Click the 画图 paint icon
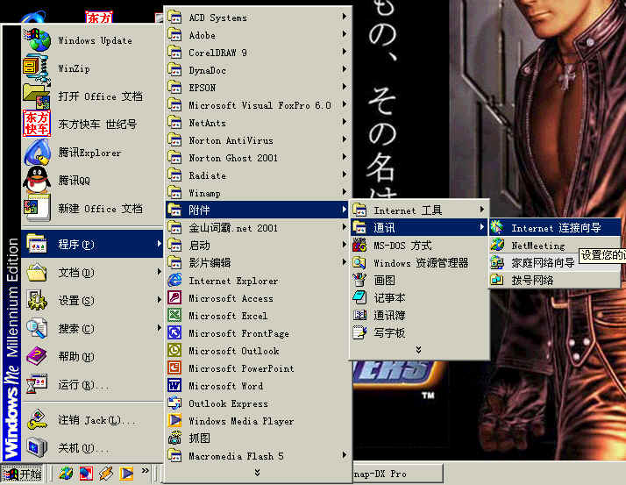Screen dimensions: 626x485 pos(359,280)
